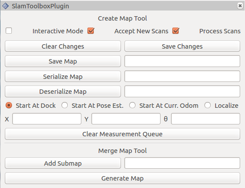245x188 pixels.
Task: Choose the Start At Pose Est. option
Action: [x=65, y=105]
